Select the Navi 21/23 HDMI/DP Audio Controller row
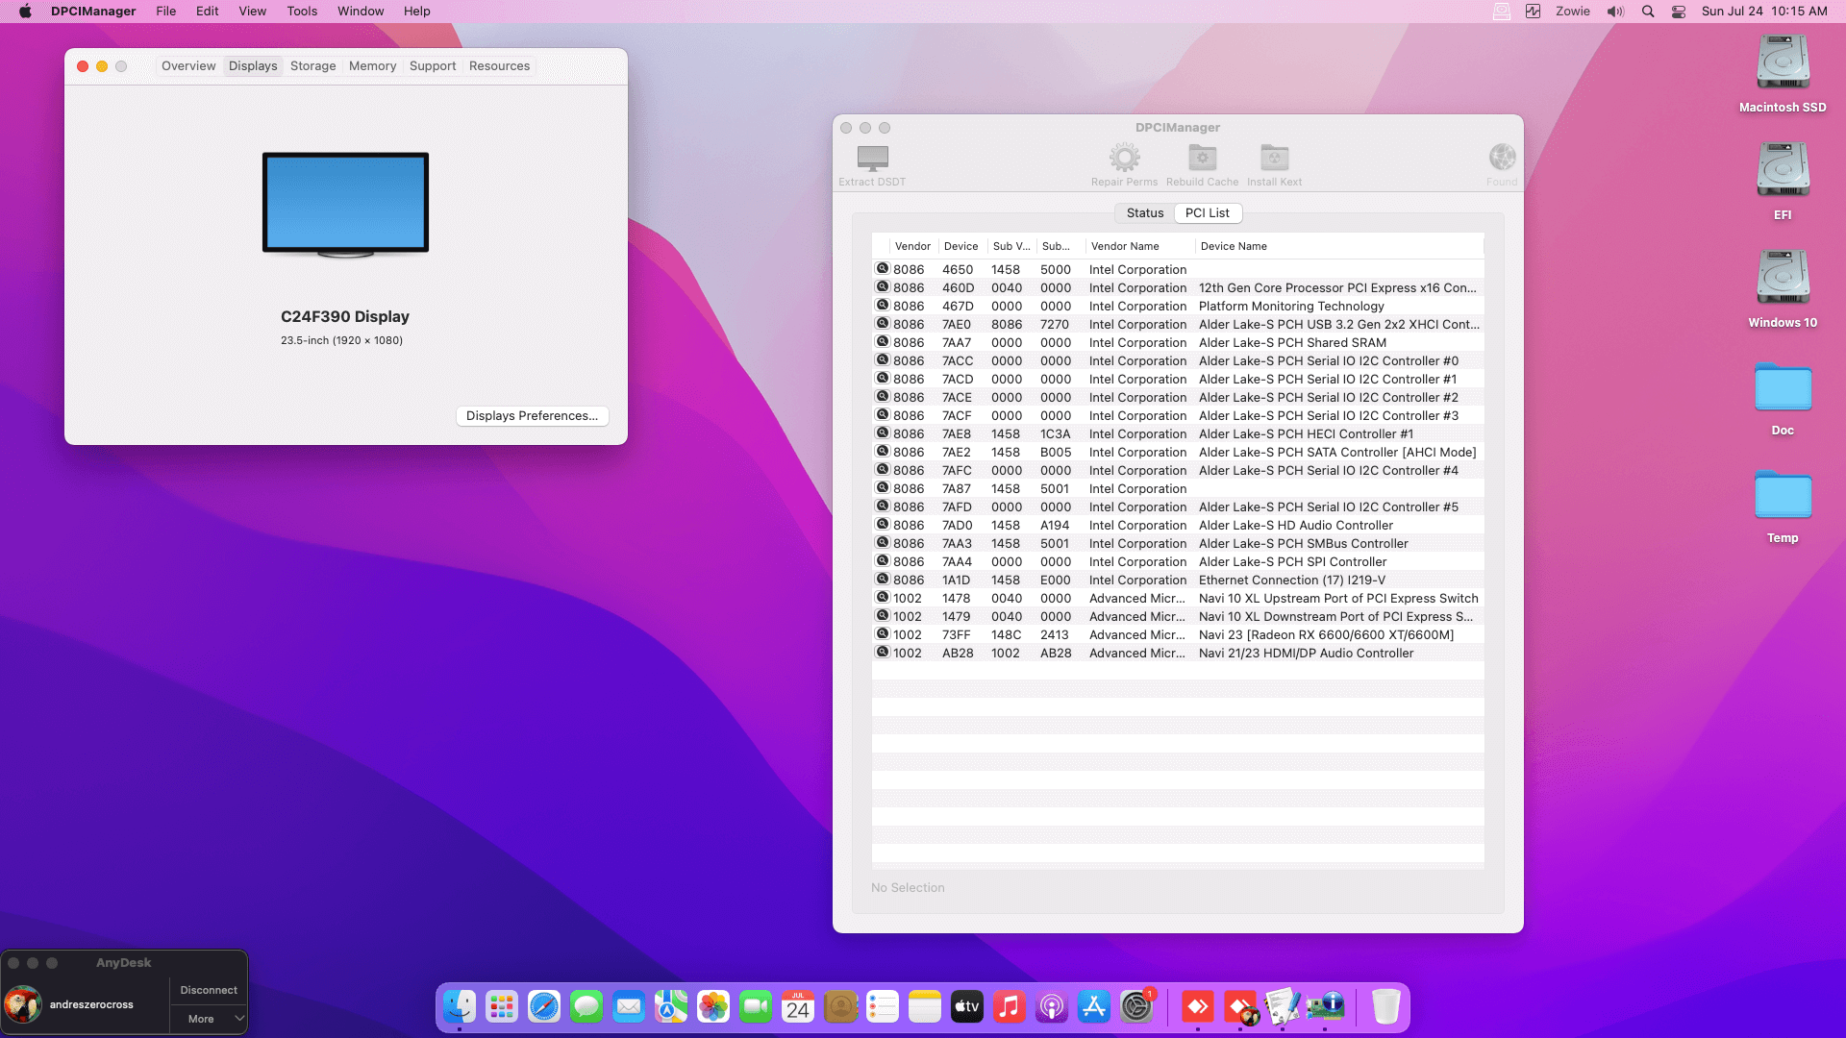This screenshot has width=1846, height=1038. (1178, 654)
